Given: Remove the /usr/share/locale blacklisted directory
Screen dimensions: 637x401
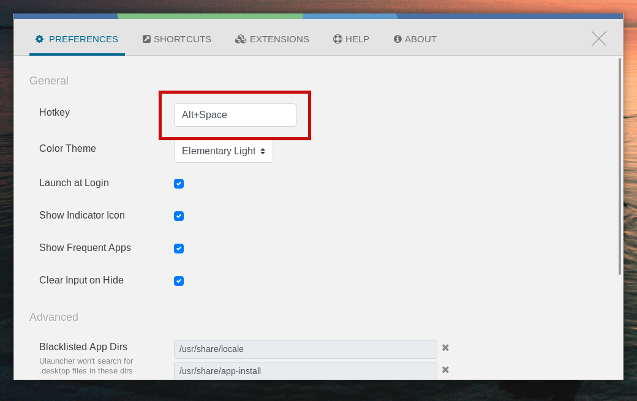Looking at the screenshot, I should click(446, 348).
